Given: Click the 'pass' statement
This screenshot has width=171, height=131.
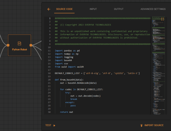Looking at the screenshot, I should (x=73, y=106).
